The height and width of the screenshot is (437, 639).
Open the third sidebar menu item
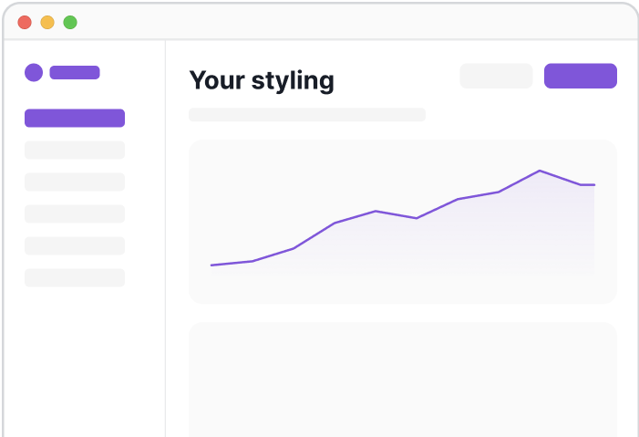[75, 182]
